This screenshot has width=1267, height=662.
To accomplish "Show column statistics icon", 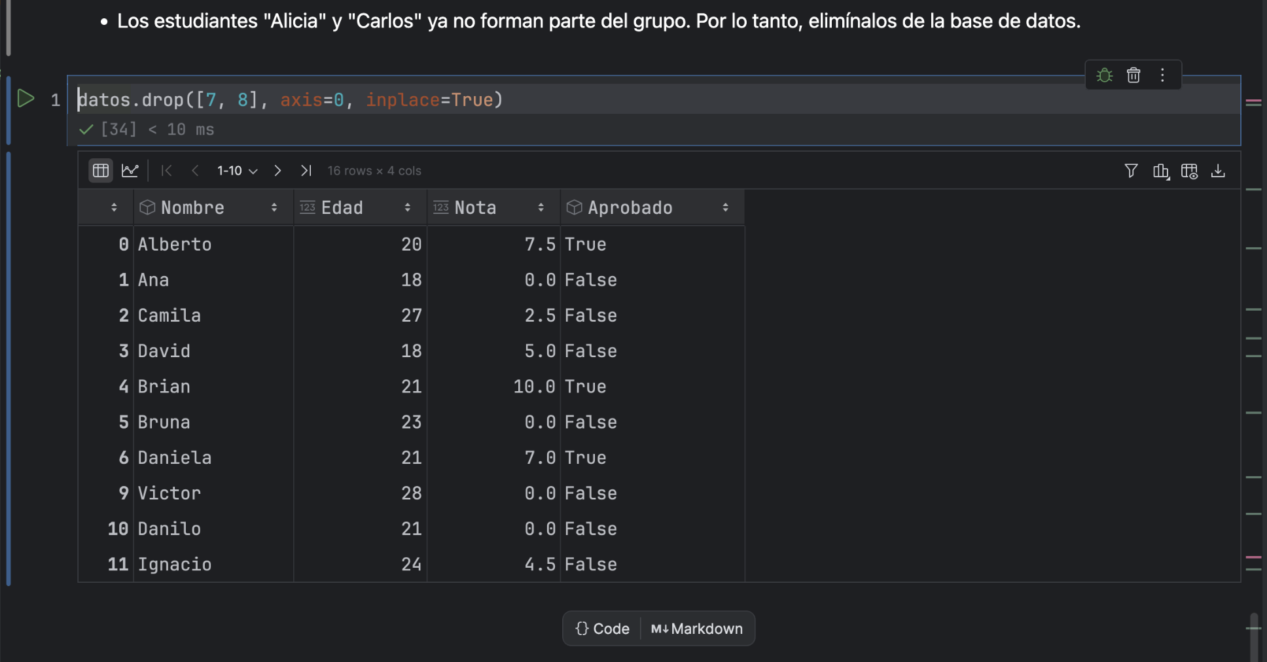I will (x=1161, y=171).
